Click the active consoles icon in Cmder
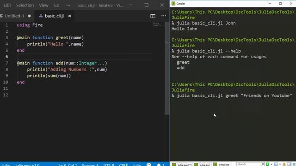Screen dimensions: 296x166 [x=276, y=164]
